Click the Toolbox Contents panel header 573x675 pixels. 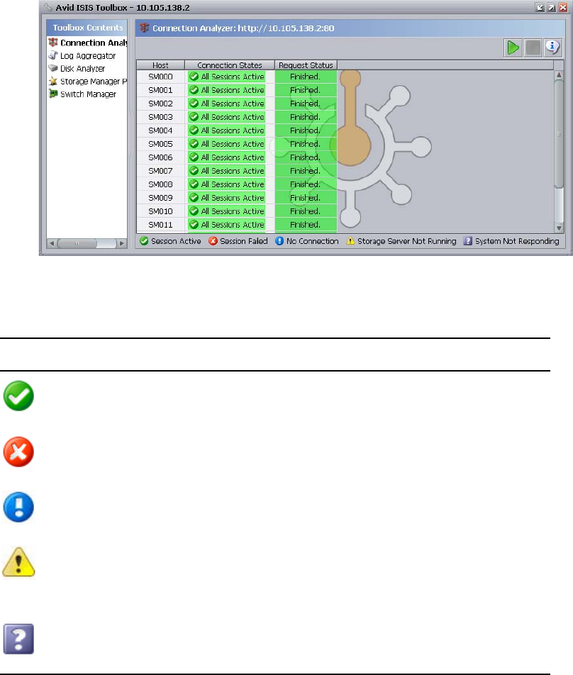point(87,28)
